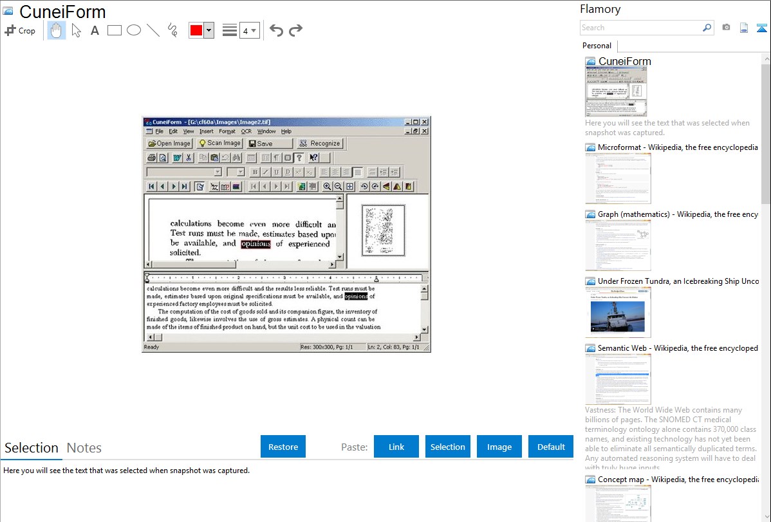Go to first page in CuneiForm

pos(151,187)
